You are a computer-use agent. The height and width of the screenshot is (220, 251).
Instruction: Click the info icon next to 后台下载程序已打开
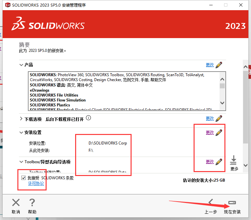point(88,118)
